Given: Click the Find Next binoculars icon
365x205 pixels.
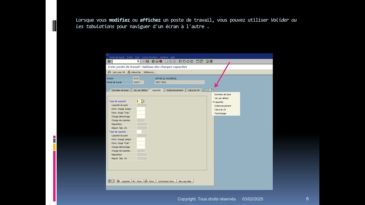Looking at the screenshot, I should tap(174, 61).
